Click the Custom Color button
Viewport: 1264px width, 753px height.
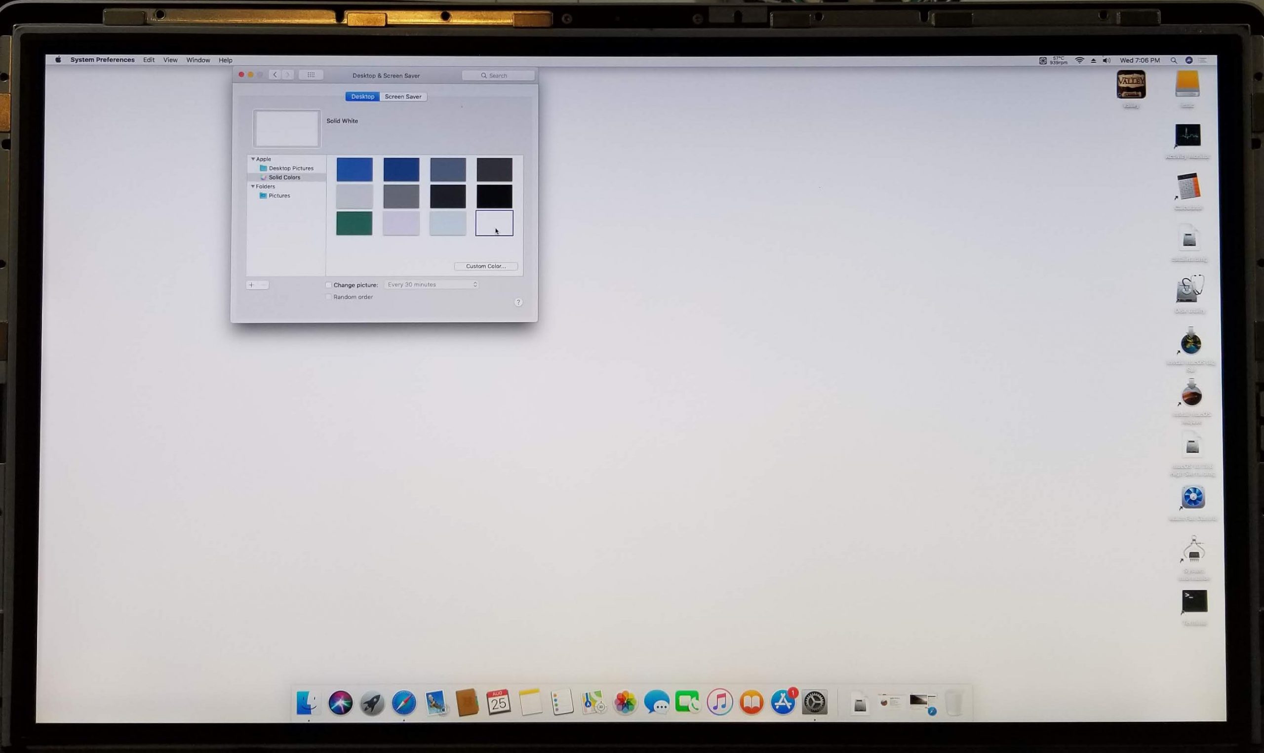(x=485, y=266)
